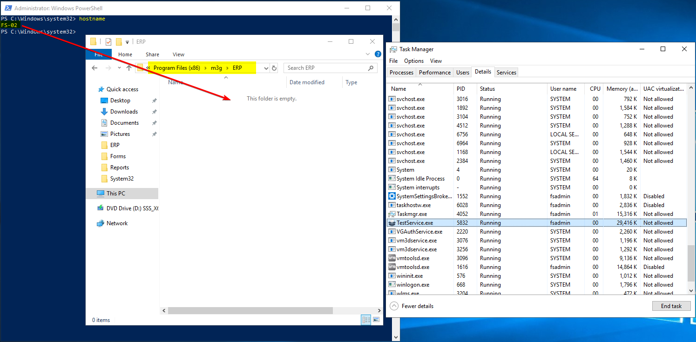Viewport: 696px width, 342px height.
Task: Click the Quick access star icon
Action: (x=101, y=89)
